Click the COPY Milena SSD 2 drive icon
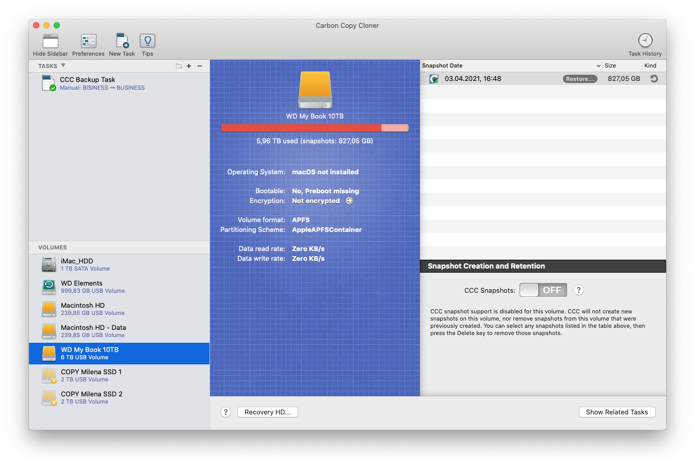The width and height of the screenshot is (695, 468). point(49,397)
